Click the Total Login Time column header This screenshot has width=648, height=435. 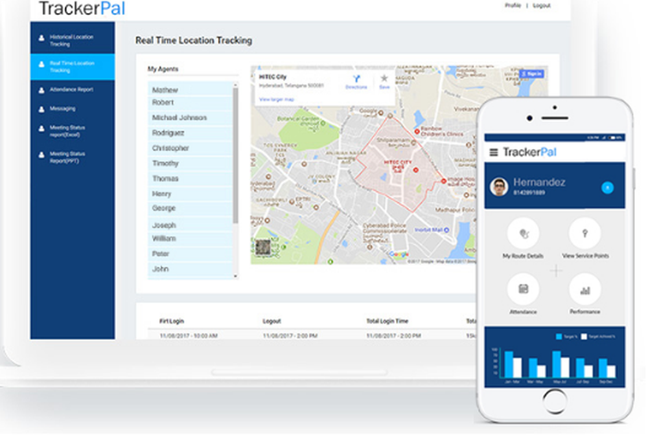click(x=388, y=321)
